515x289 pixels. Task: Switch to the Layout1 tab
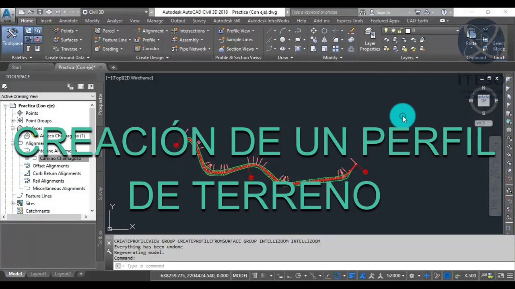38,274
